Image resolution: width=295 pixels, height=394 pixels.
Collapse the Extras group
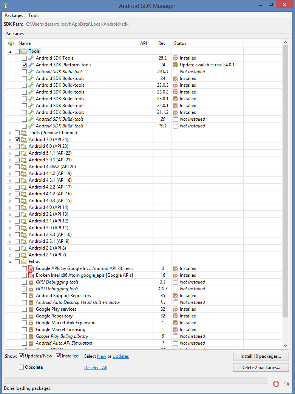[10, 262]
